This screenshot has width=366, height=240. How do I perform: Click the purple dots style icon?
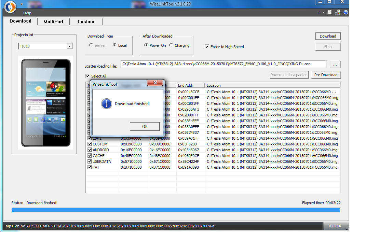click(319, 12)
